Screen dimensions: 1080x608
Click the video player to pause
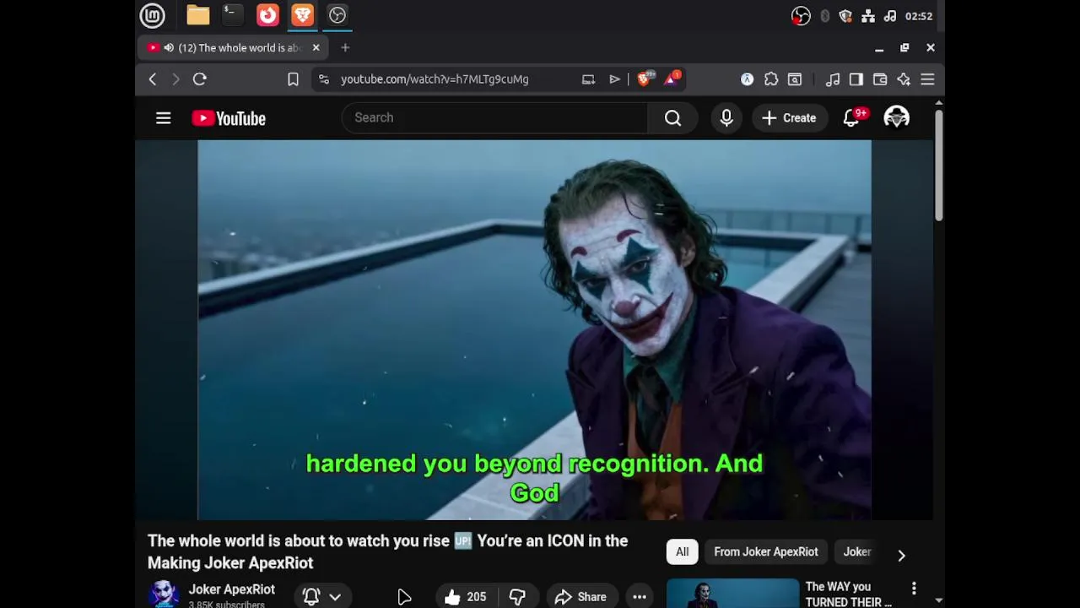tap(534, 329)
